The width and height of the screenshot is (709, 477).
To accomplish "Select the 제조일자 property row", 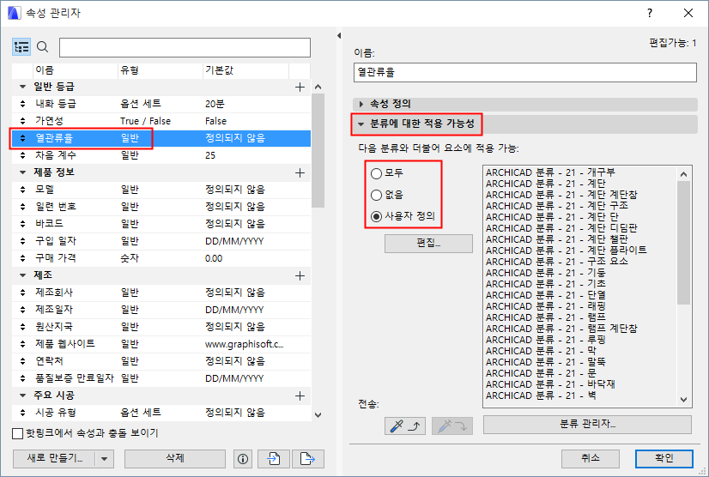I will (161, 310).
